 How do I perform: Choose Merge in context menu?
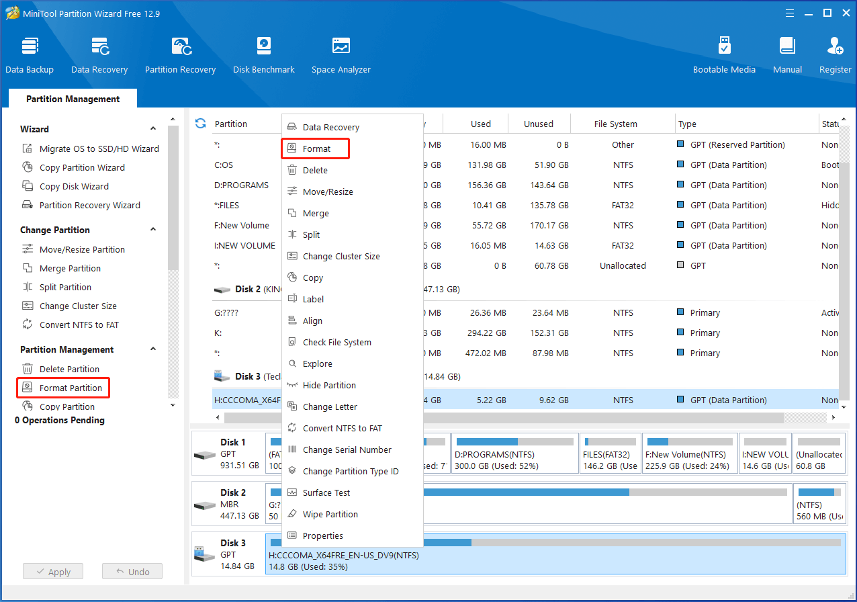352,213
